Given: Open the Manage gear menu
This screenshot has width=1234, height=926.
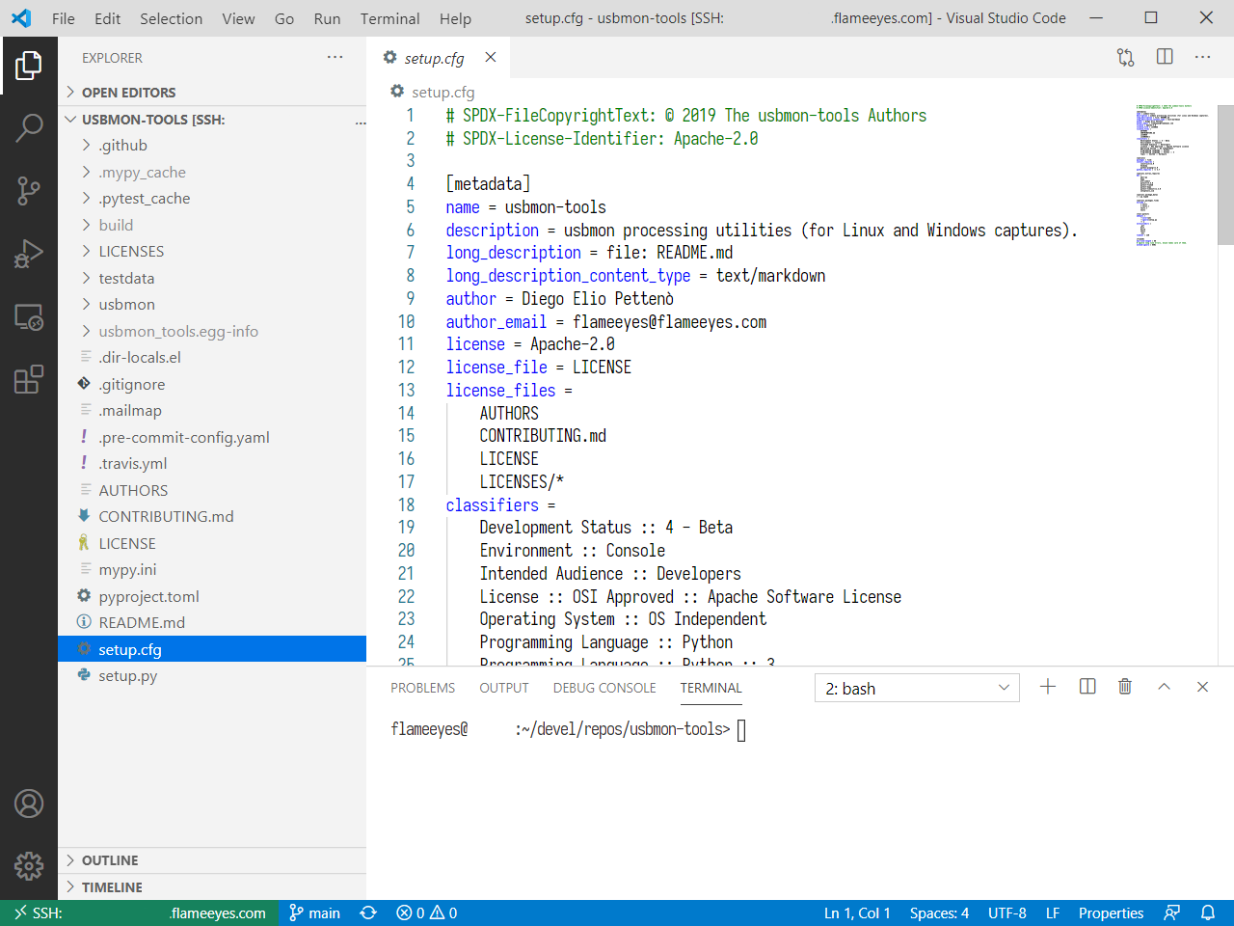Looking at the screenshot, I should [x=29, y=865].
